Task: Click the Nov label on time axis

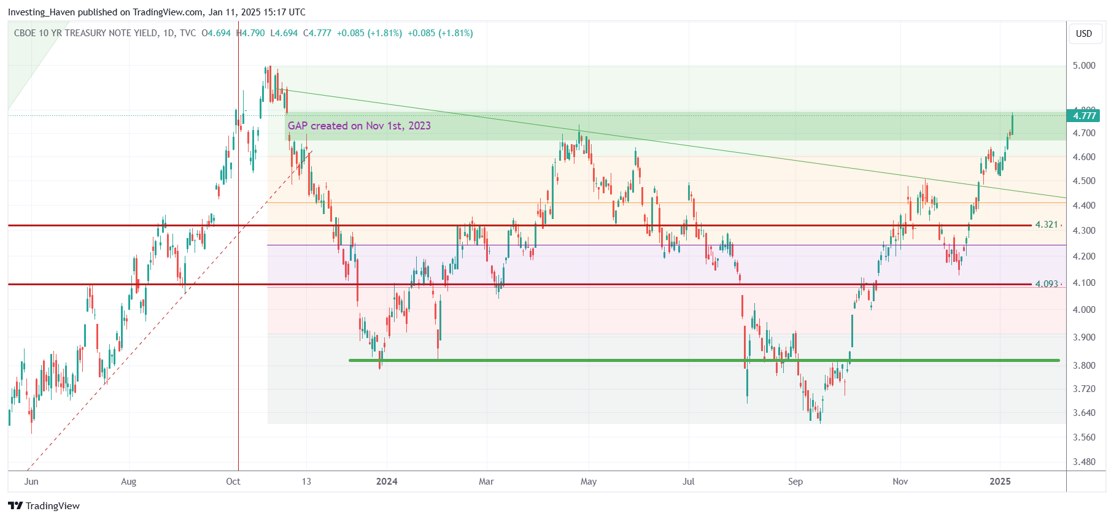Action: tap(900, 482)
